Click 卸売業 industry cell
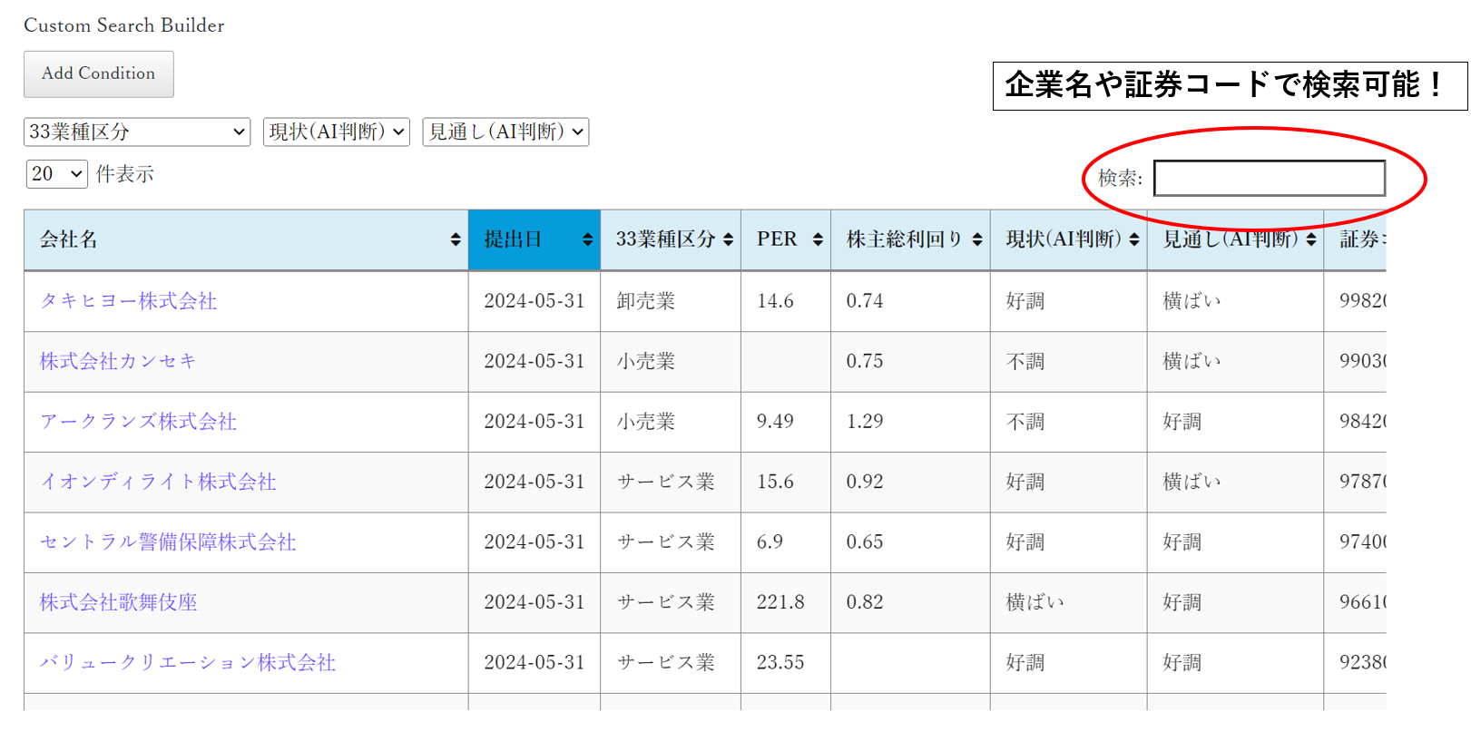The image size is (1471, 741). point(671,301)
